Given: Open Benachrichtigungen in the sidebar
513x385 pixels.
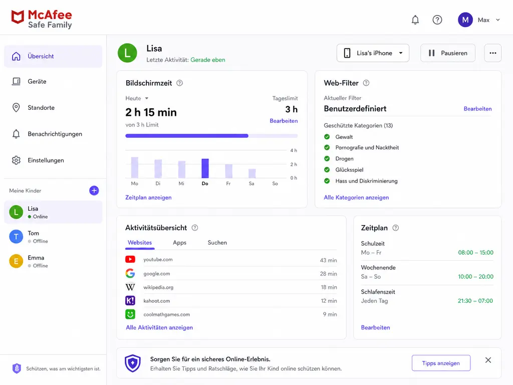Looking at the screenshot, I should (53, 134).
